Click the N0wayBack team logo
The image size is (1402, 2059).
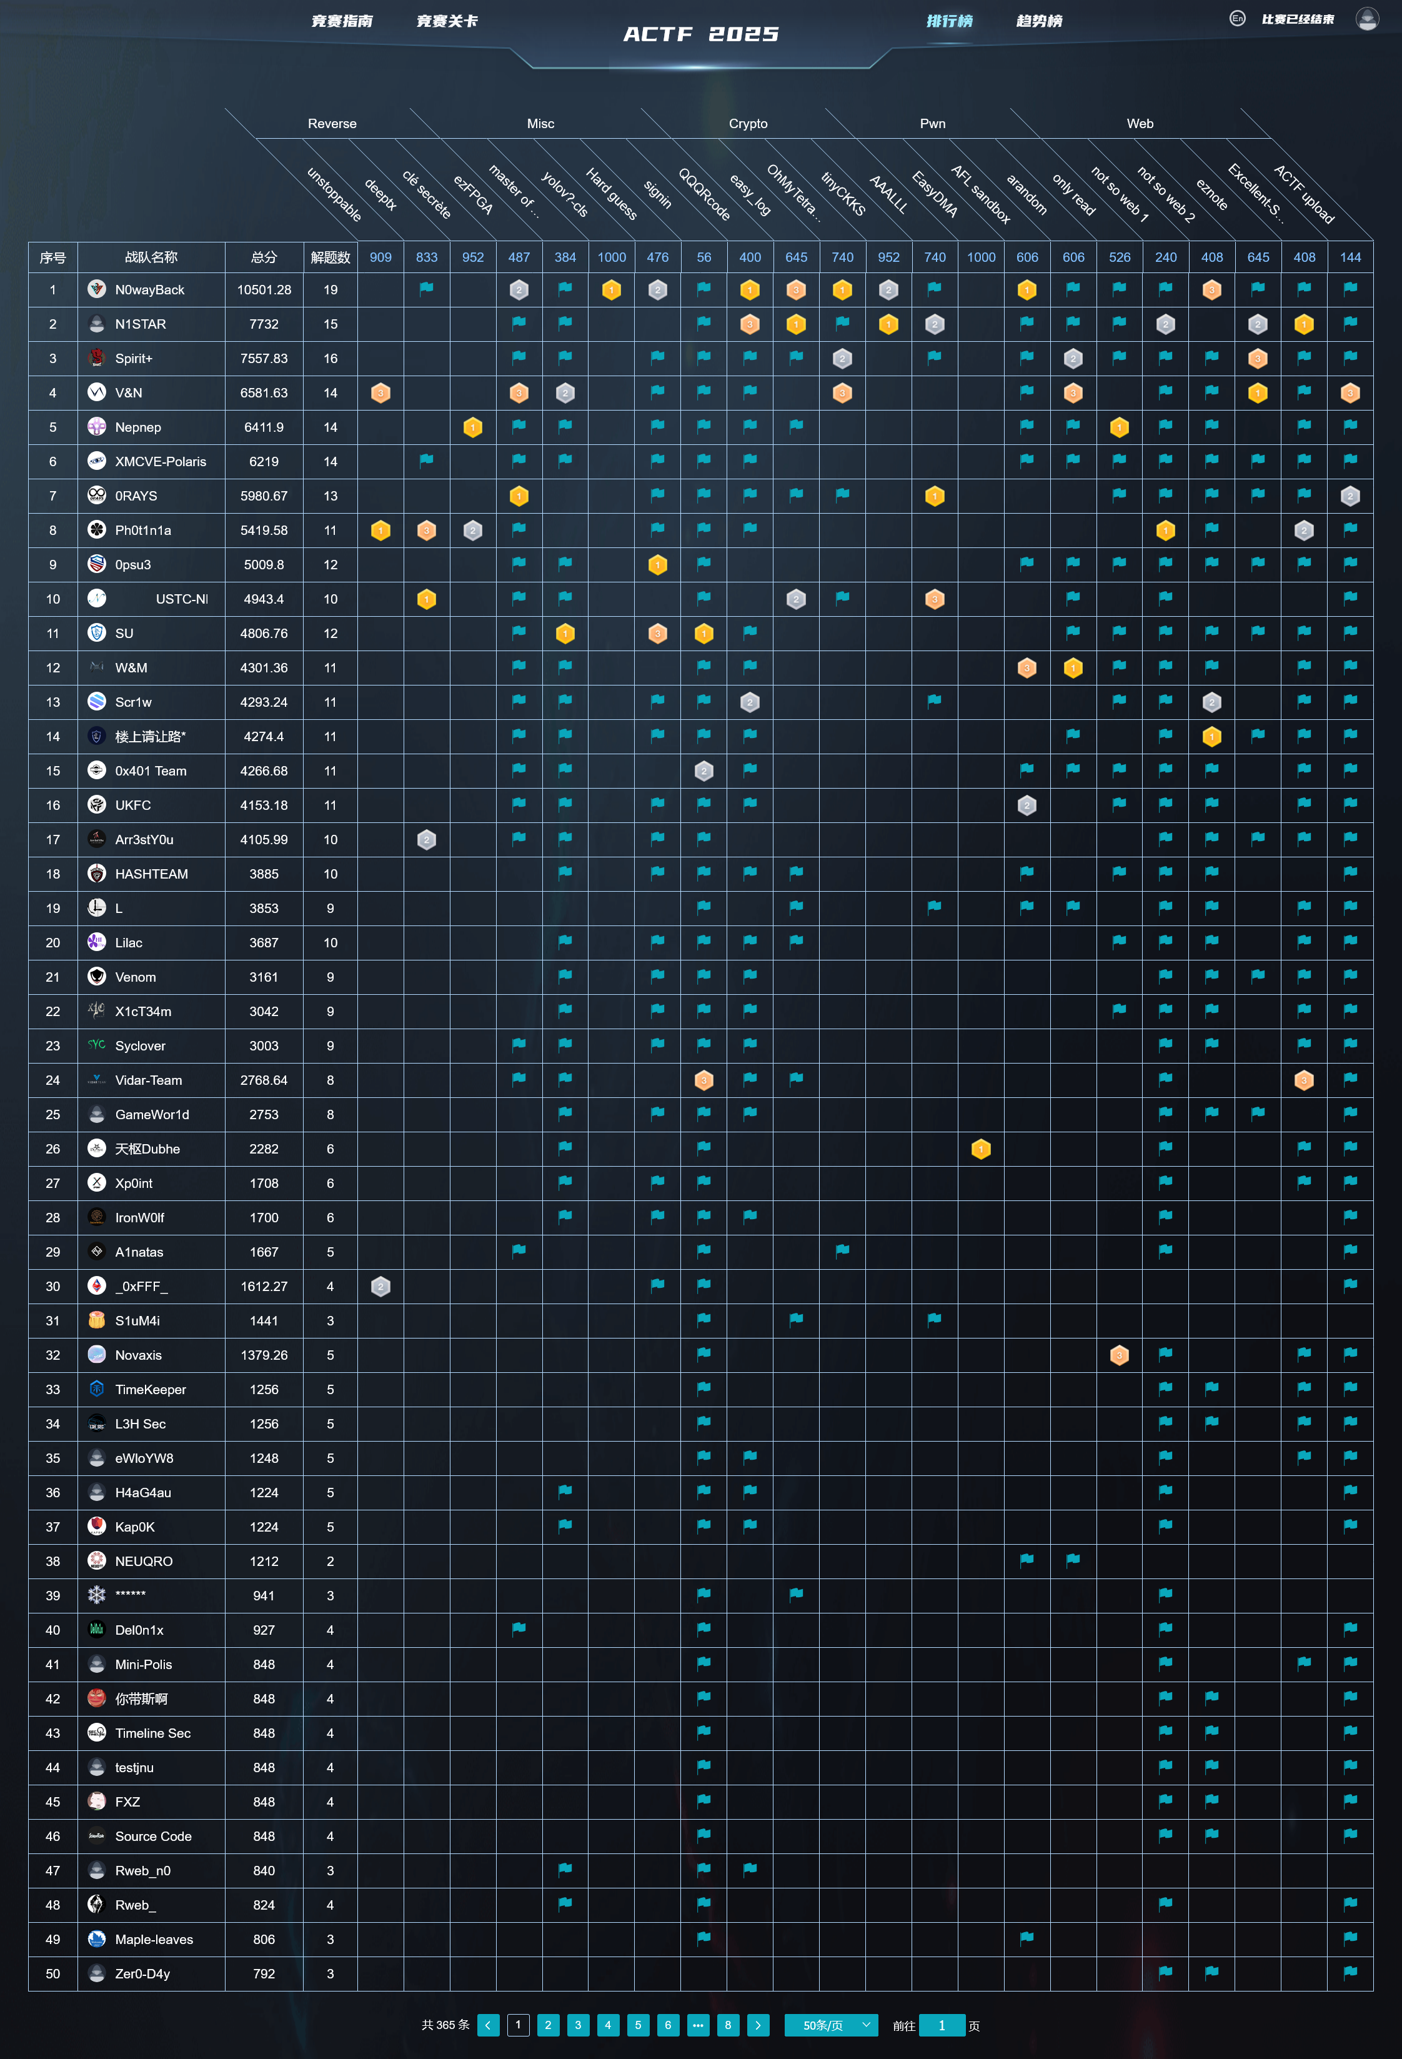coord(97,289)
